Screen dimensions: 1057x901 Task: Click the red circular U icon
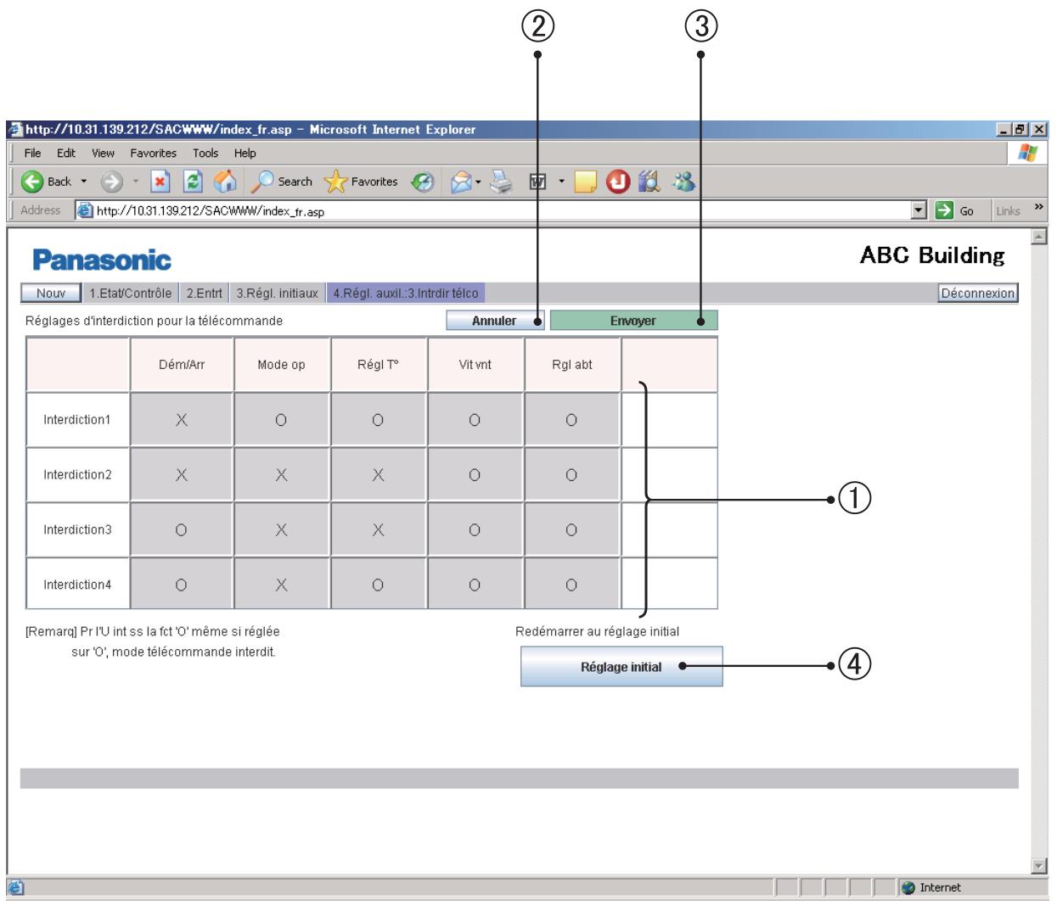618,182
